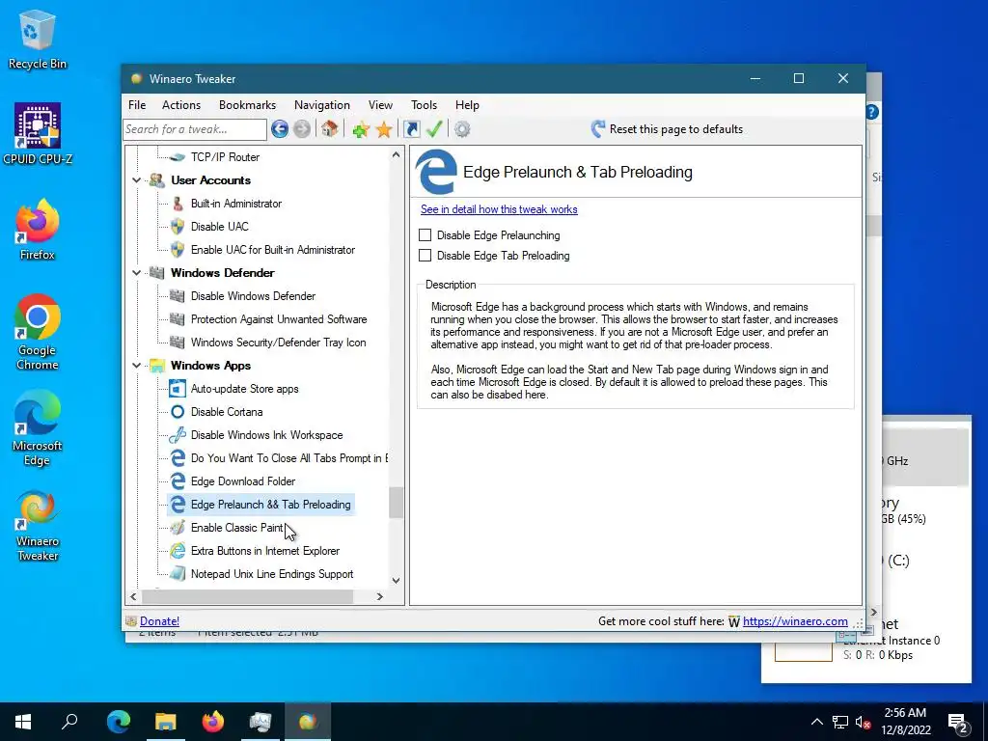Collapse the Windows Defender tree section
Viewport: 988px width, 741px height.
[136, 273]
